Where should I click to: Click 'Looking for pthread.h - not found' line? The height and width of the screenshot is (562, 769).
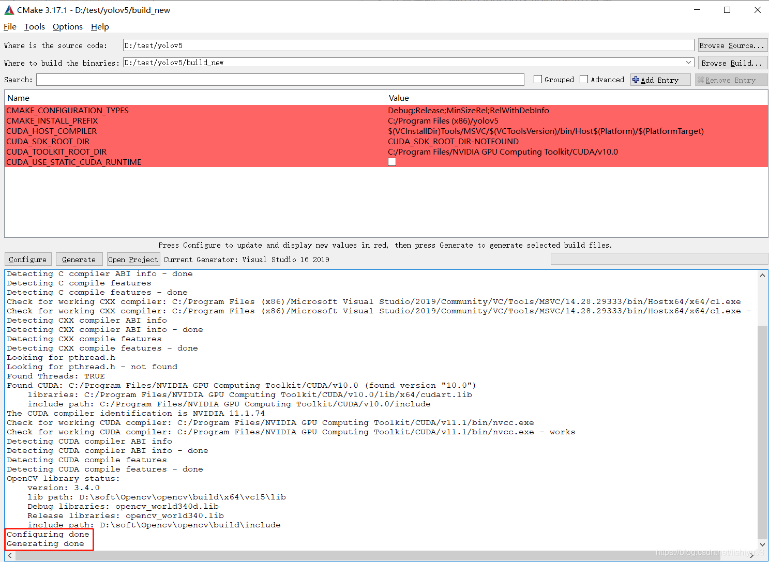pyautogui.click(x=92, y=367)
